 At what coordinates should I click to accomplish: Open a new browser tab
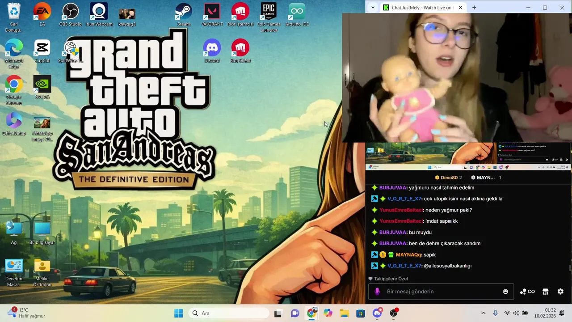pos(474,8)
